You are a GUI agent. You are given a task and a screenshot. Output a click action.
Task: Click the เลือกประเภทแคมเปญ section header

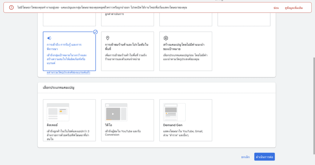click(x=58, y=88)
